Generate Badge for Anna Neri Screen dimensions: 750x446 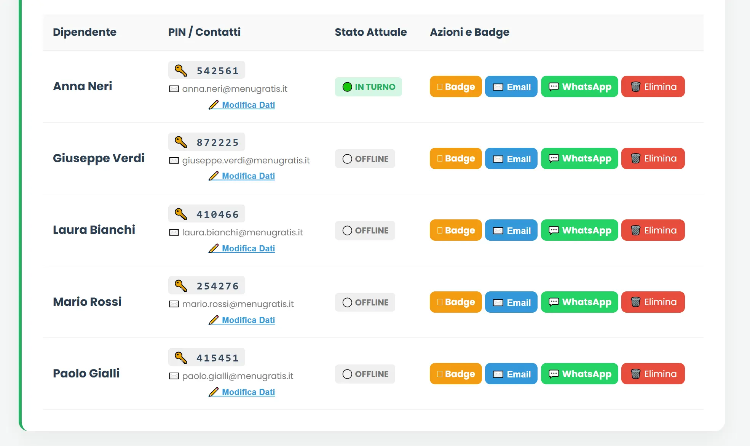pyautogui.click(x=456, y=86)
